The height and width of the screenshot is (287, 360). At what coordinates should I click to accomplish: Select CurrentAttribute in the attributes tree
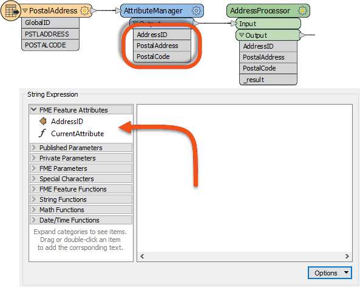tap(77, 134)
